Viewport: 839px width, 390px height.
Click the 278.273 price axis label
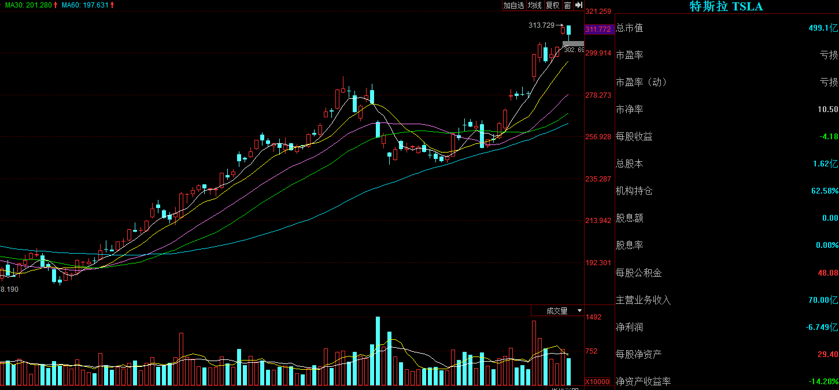click(598, 95)
